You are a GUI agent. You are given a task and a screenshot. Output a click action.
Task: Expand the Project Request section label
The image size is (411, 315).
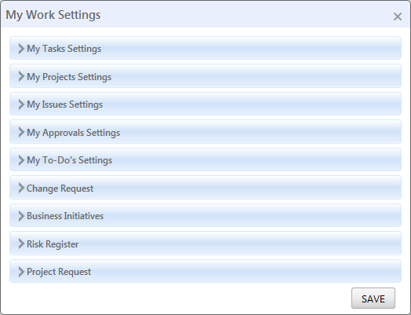[59, 272]
